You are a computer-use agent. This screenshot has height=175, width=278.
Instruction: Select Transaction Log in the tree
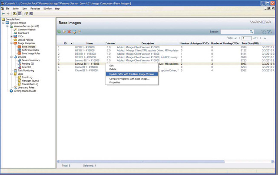pyautogui.click(x=30, y=84)
